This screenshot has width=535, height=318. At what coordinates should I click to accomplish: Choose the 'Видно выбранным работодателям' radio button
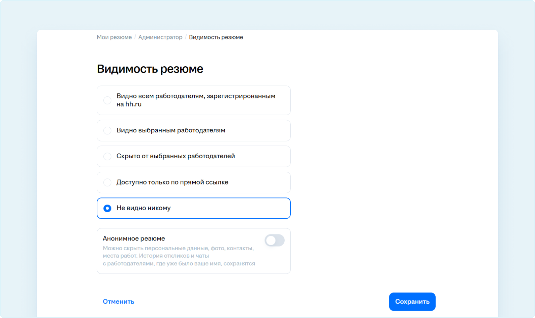tap(107, 131)
